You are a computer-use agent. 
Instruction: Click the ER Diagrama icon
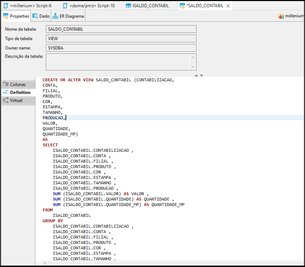55,16
